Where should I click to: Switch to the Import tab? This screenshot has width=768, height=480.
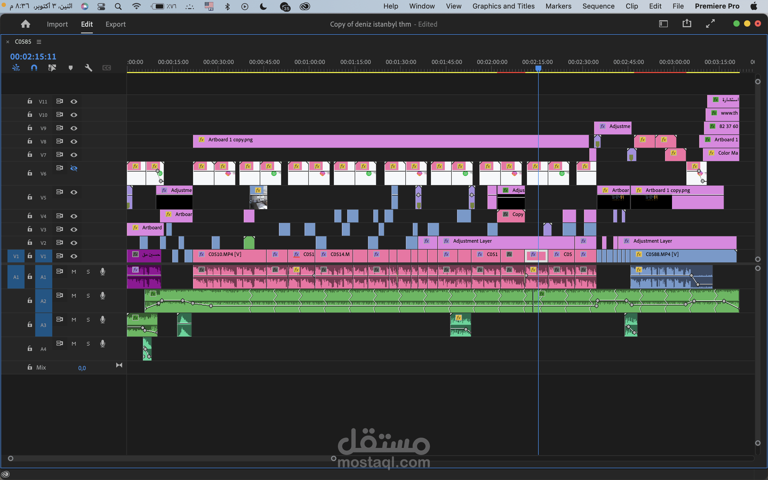click(57, 24)
